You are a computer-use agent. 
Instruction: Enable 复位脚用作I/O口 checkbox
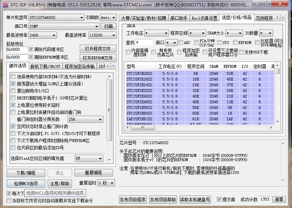(13, 91)
